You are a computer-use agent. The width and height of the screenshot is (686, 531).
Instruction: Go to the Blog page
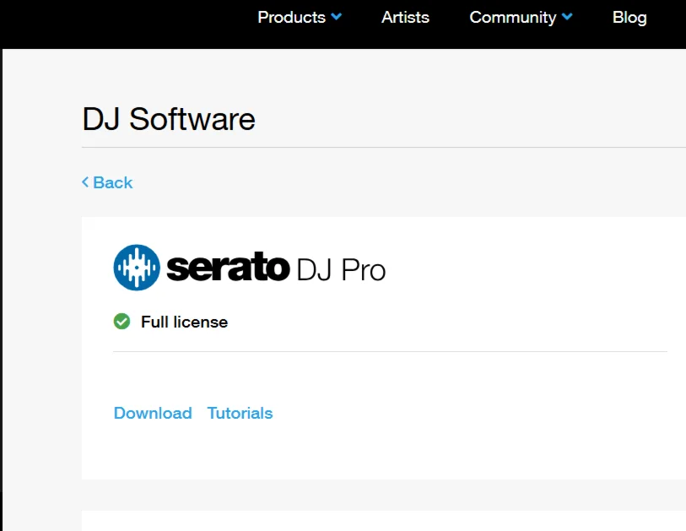click(x=629, y=17)
